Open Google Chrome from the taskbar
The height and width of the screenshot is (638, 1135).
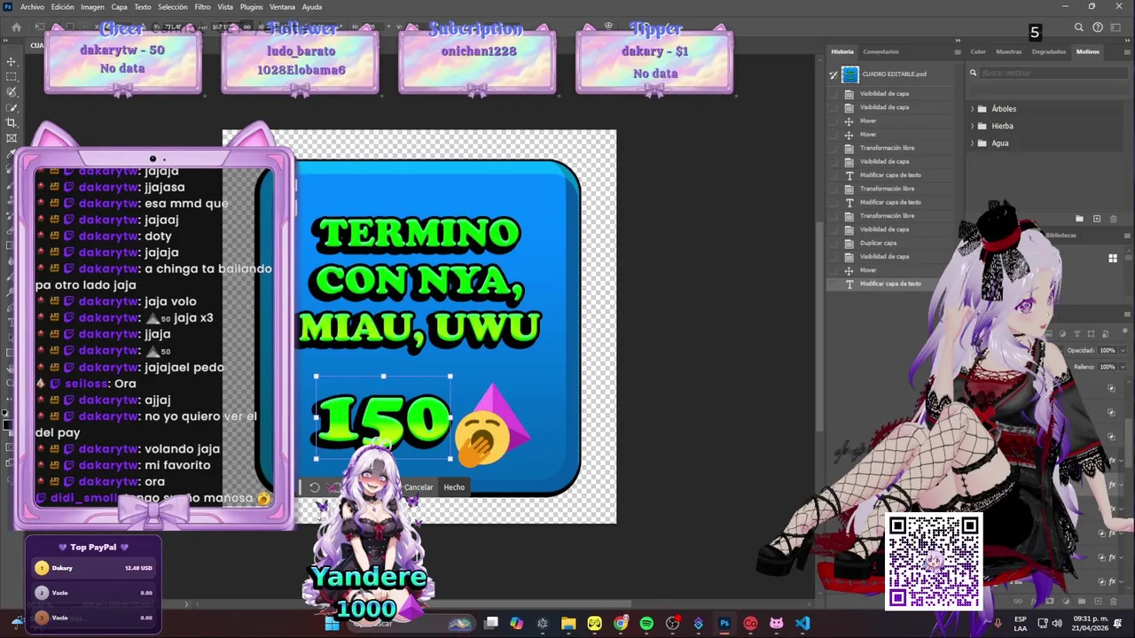621,623
